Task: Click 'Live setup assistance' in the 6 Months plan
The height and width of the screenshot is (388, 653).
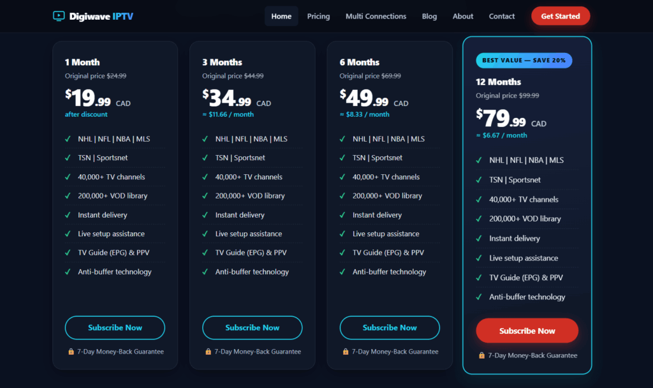Action: (x=386, y=234)
